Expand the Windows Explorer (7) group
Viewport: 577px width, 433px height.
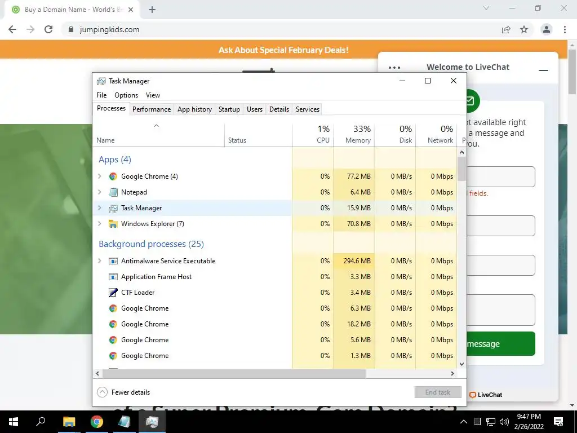coord(99,224)
